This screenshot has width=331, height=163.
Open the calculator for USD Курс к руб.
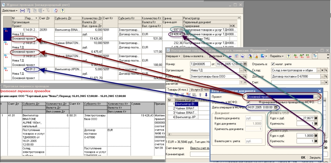click(316, 118)
